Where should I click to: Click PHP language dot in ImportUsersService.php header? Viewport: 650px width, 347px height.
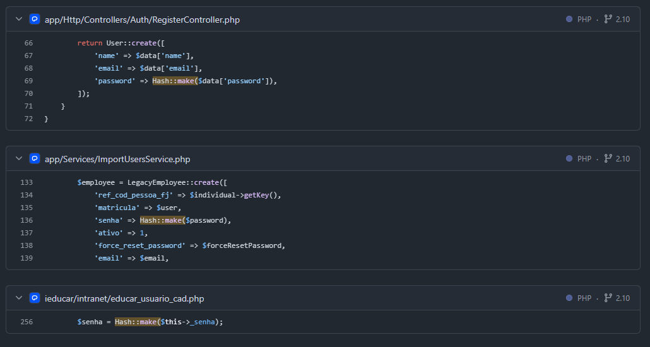coord(569,159)
